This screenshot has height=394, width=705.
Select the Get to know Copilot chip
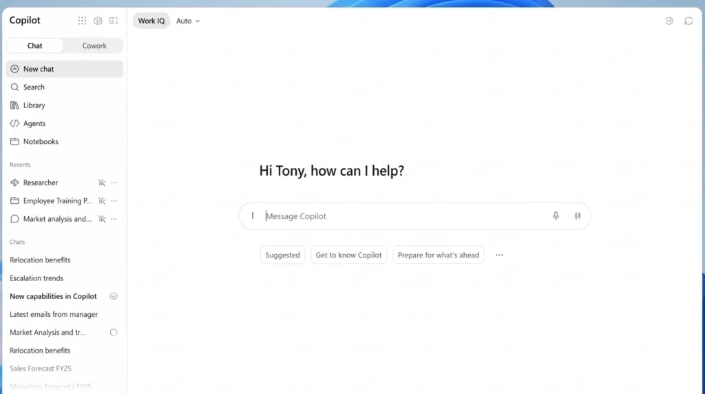[348, 255]
